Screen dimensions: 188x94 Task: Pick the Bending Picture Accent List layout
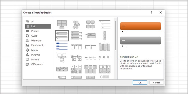click(62, 58)
